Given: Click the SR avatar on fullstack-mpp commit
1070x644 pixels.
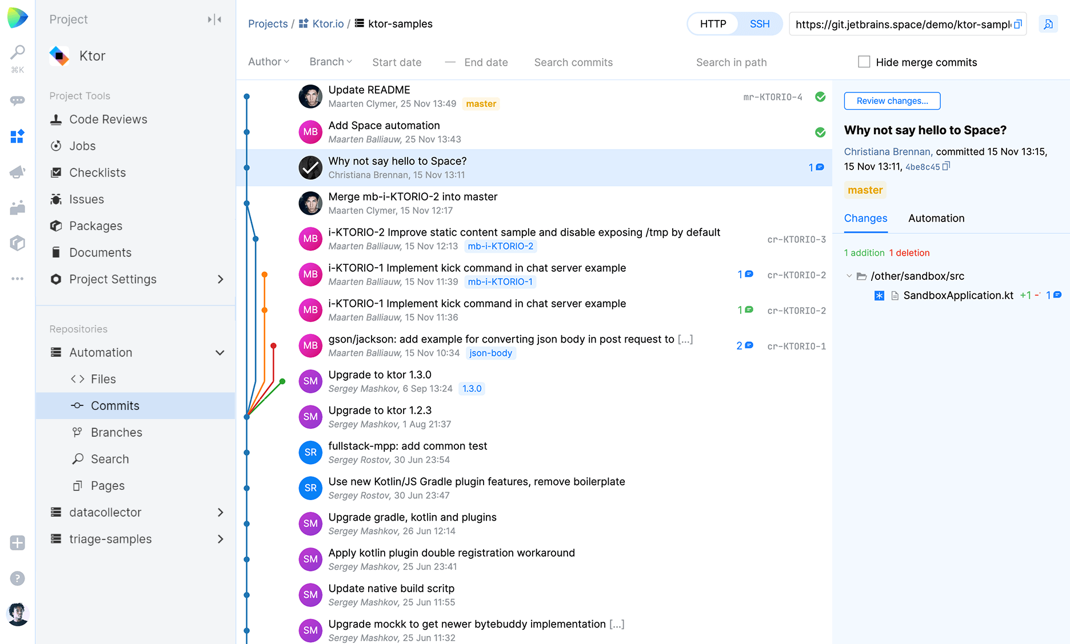Looking at the screenshot, I should (x=310, y=453).
